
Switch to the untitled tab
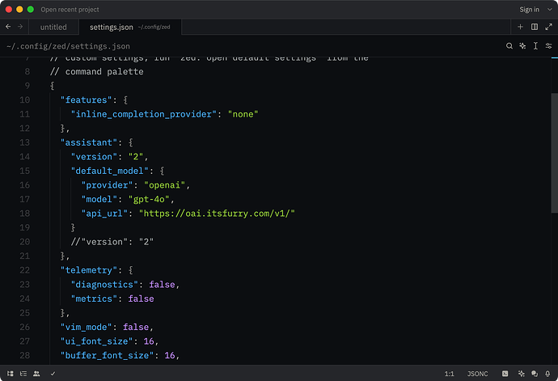tap(53, 27)
